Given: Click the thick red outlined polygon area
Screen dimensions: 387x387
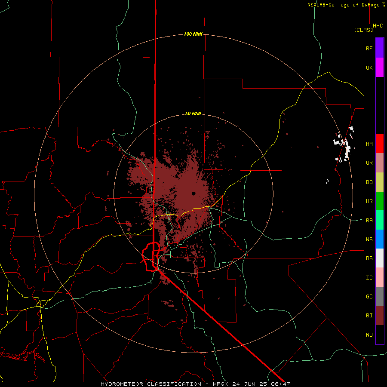Looking at the screenshot, I should [x=151, y=257].
